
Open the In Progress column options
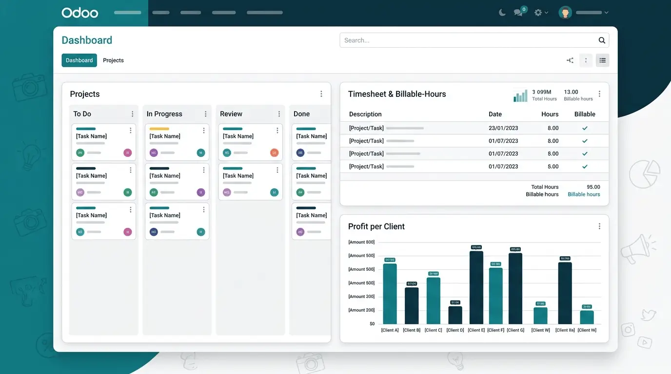tap(205, 114)
